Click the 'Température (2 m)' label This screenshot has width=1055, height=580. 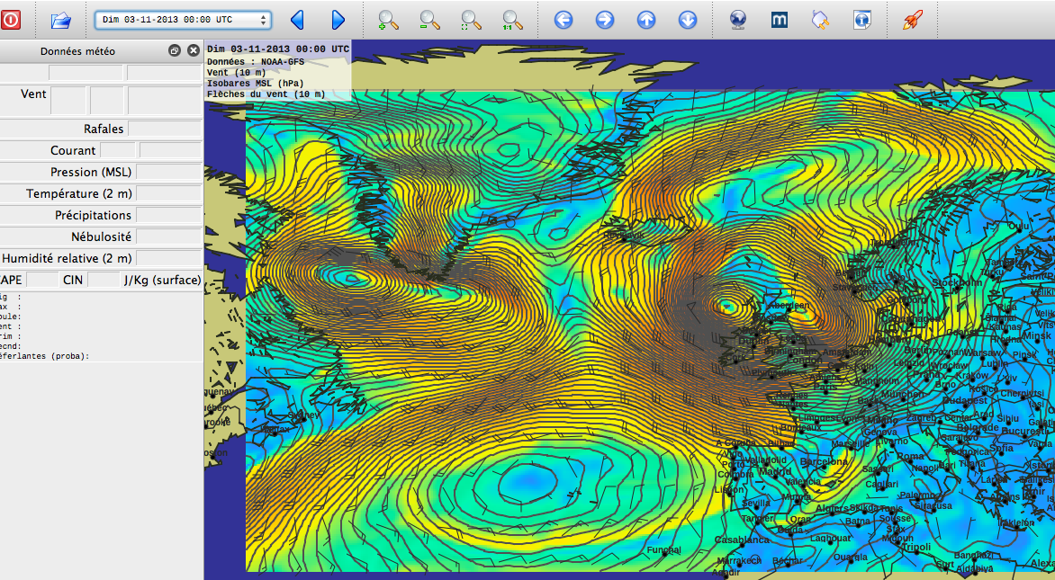pyautogui.click(x=79, y=193)
